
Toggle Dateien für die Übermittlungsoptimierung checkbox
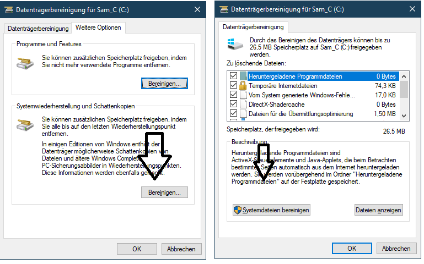click(x=233, y=113)
